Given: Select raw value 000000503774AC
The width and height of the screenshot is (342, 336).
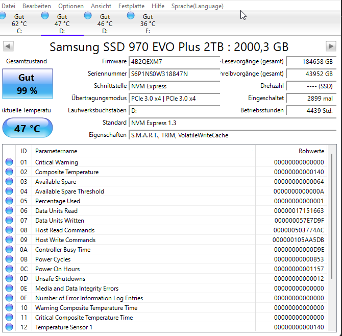Looking at the screenshot, I should 299,230.
